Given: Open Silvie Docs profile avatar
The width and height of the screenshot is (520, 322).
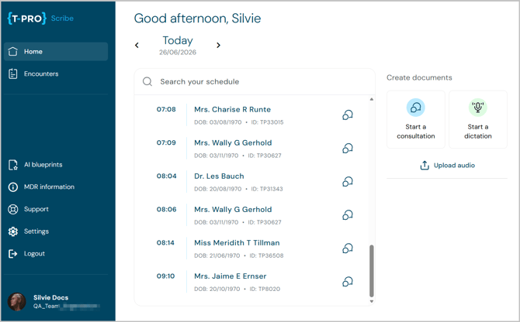Looking at the screenshot, I should [x=16, y=302].
